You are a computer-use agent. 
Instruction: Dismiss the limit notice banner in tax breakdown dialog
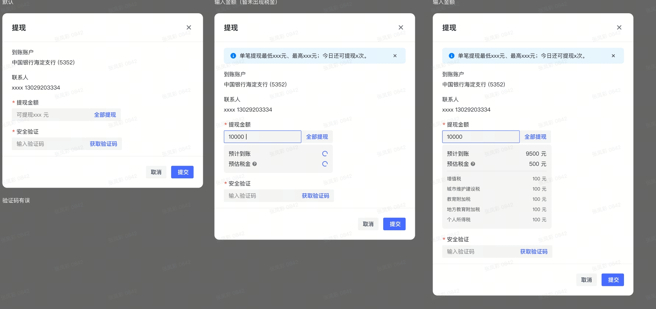pos(613,56)
